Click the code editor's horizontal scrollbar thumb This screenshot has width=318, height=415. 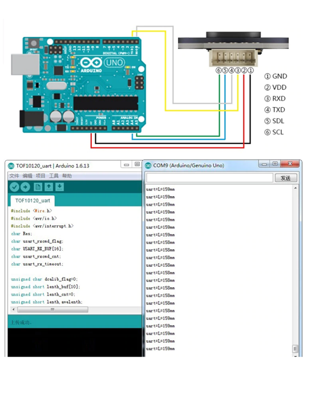coord(52,310)
